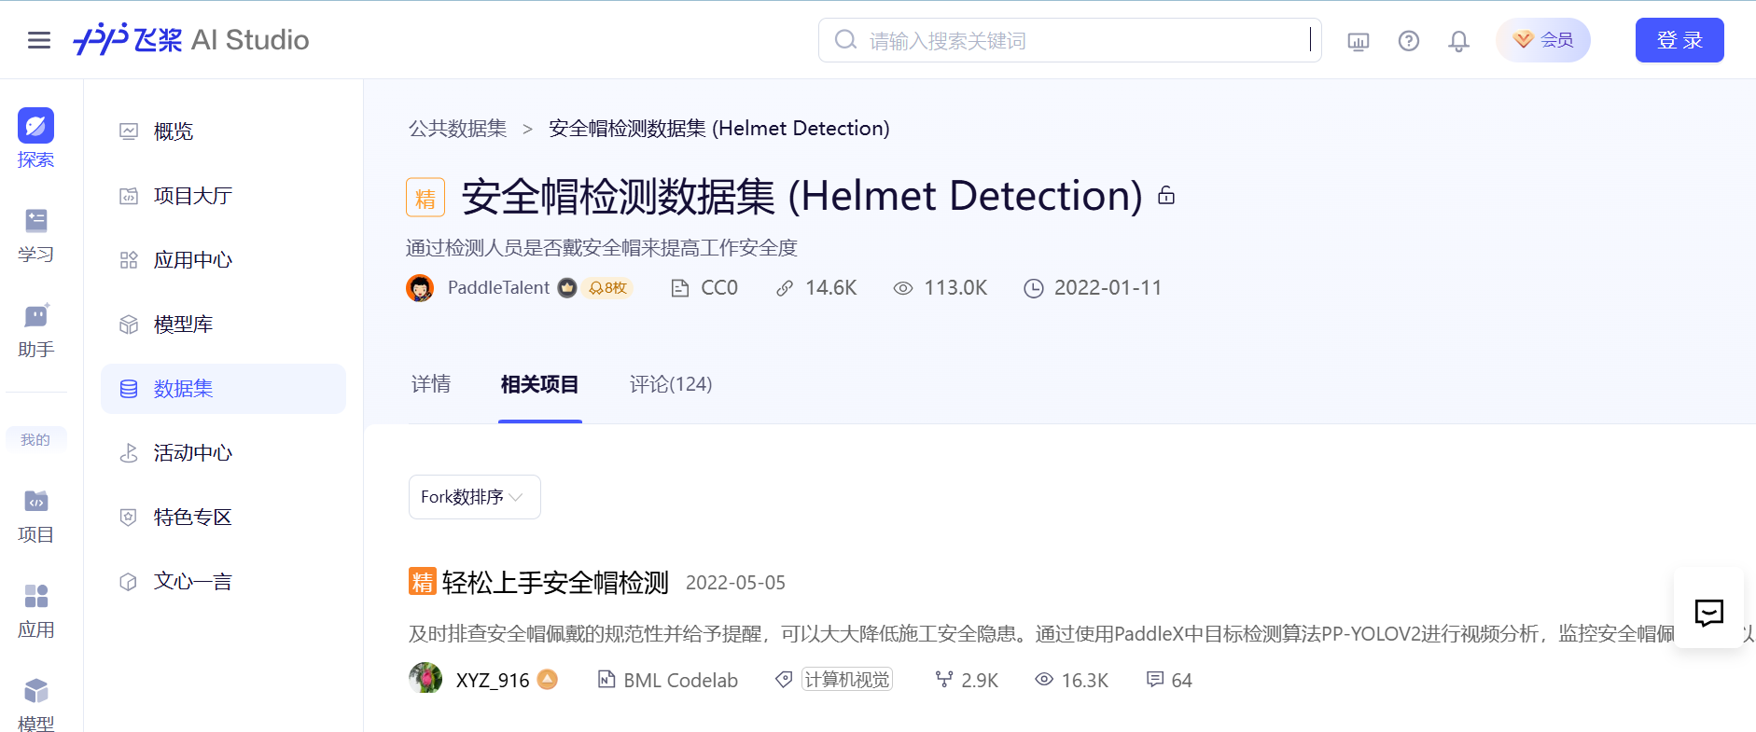The height and width of the screenshot is (732, 1756).
Task: Click the unlock icon after dataset title
Action: tap(1166, 195)
